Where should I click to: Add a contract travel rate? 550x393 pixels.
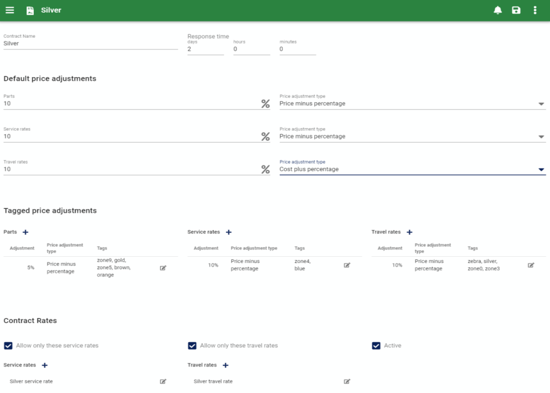[225, 365]
